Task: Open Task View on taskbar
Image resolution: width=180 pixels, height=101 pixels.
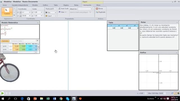Action: point(15,98)
